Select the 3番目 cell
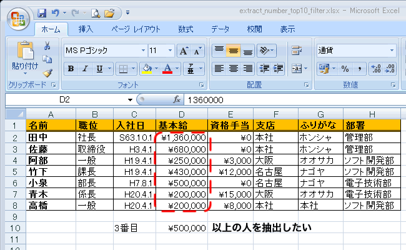The width and height of the screenshot is (406, 250). click(135, 228)
